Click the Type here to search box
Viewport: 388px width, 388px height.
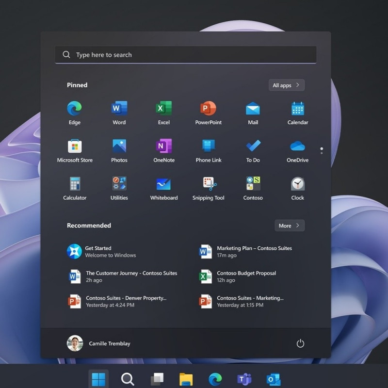point(186,55)
